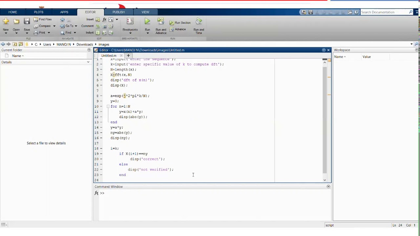Click the New file plus icon
Image resolution: width=420 pixels, height=236 pixels.
pos(6,21)
